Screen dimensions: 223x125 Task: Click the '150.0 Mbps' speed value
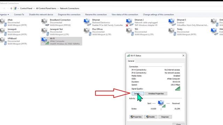(175, 85)
